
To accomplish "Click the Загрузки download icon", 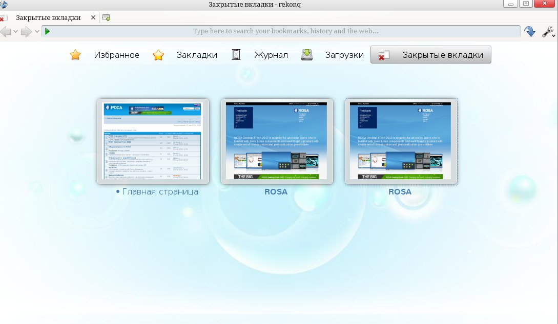I will click(x=307, y=54).
